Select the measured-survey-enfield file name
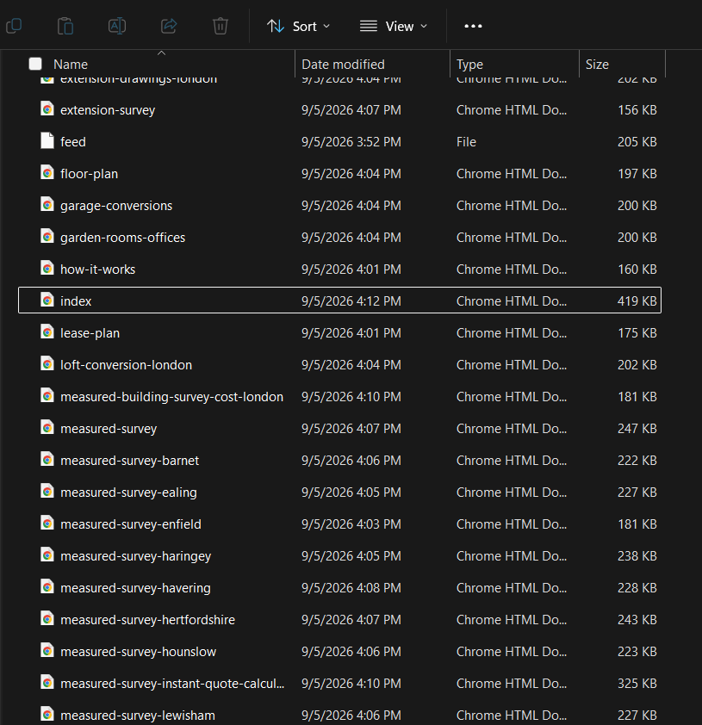The image size is (702, 725). (x=131, y=524)
